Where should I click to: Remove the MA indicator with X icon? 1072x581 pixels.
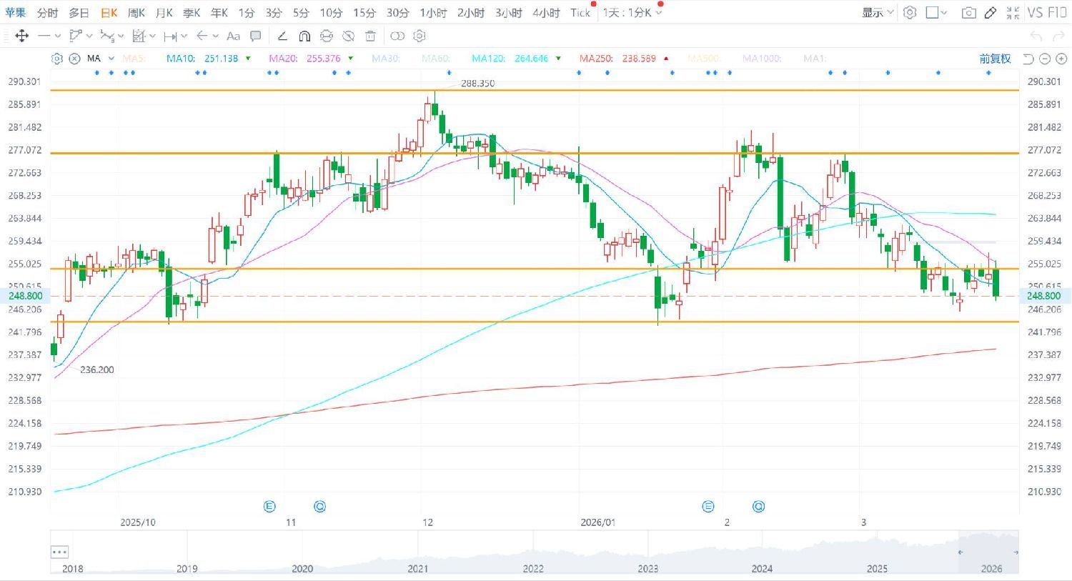(x=74, y=59)
